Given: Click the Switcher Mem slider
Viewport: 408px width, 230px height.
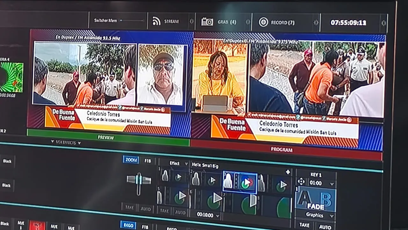Looking at the screenshot, I should (x=132, y=20).
